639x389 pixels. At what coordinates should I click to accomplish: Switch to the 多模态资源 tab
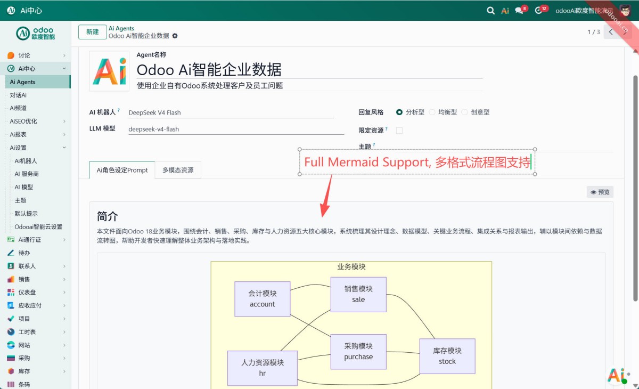click(x=178, y=170)
